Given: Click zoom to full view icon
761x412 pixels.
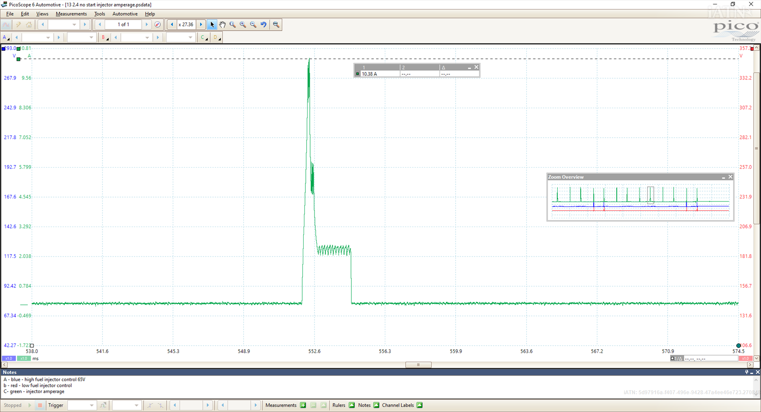Looking at the screenshot, I should [x=276, y=25].
